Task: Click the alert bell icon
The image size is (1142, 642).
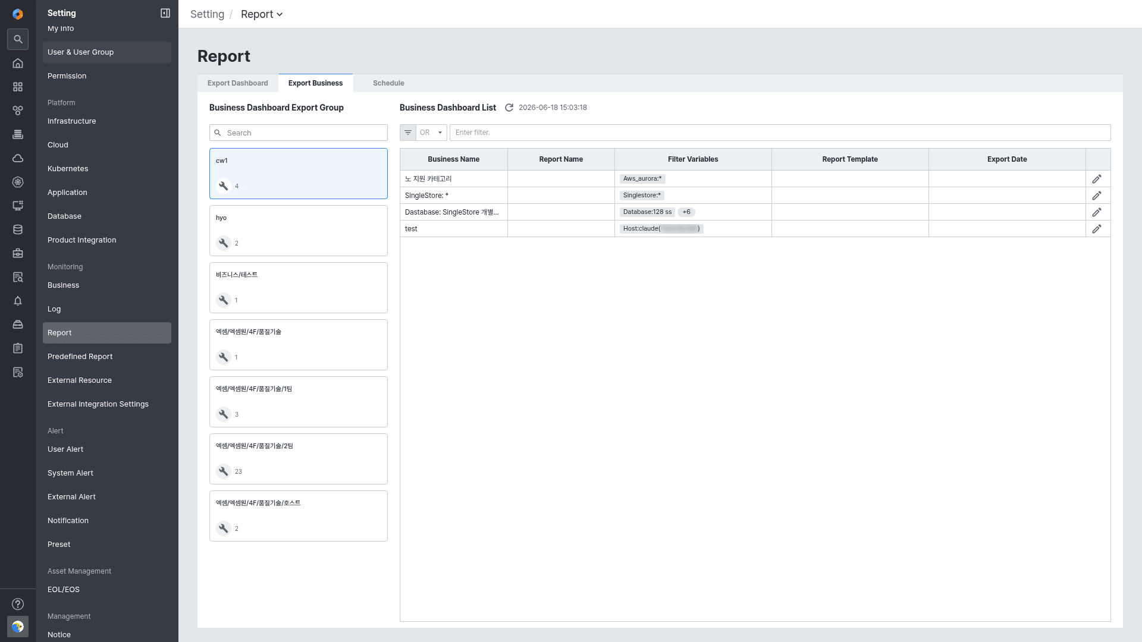Action: coord(18,301)
